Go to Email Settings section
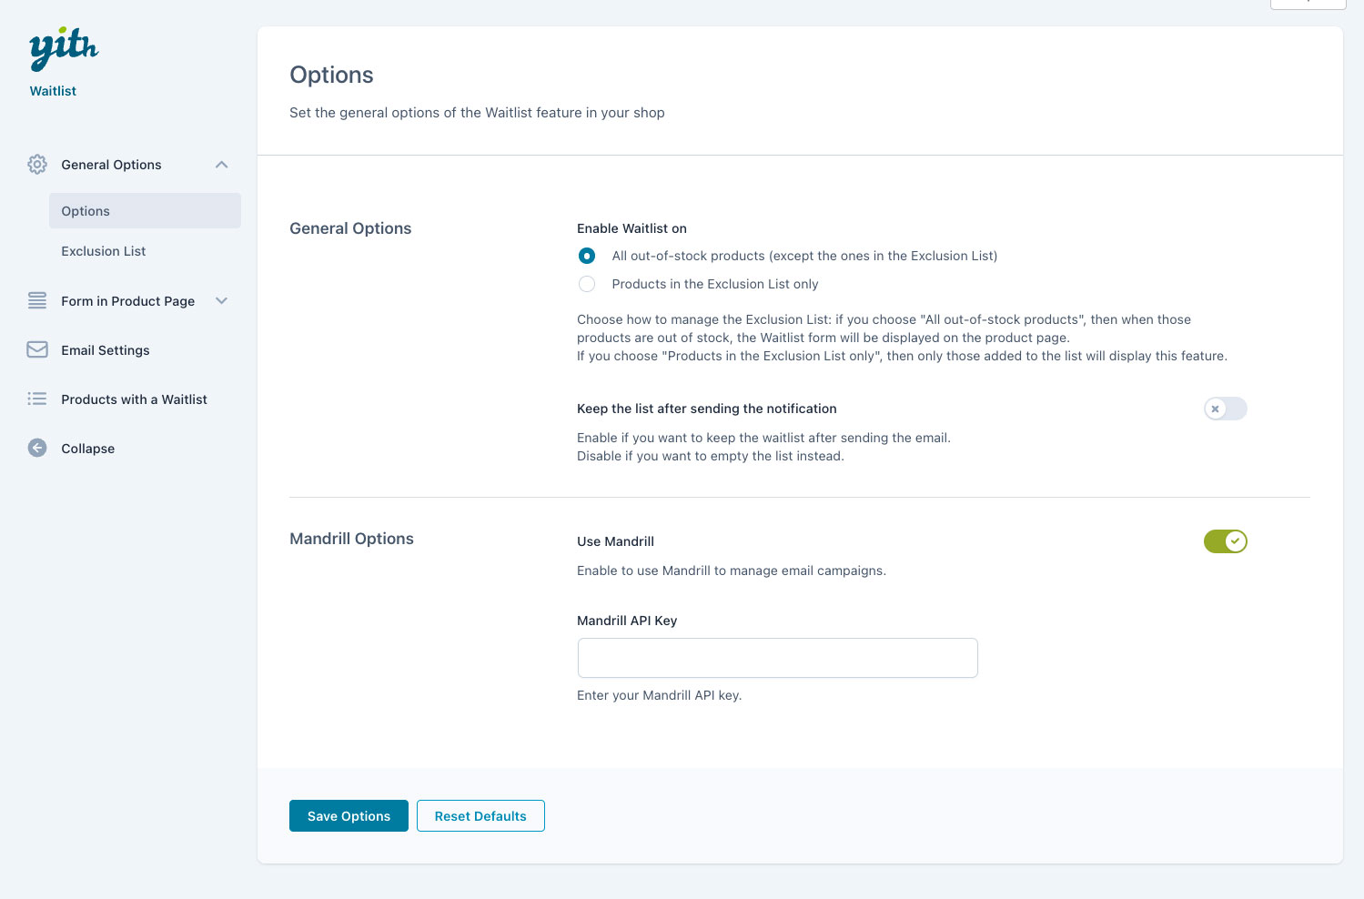 click(106, 350)
